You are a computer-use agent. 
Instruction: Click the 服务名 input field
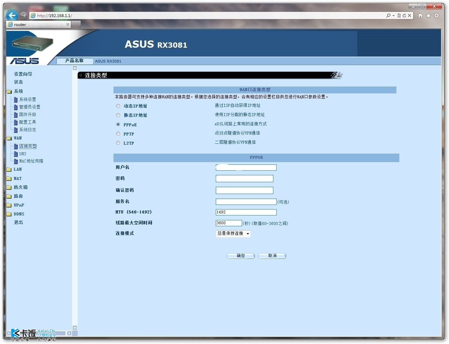(246, 202)
